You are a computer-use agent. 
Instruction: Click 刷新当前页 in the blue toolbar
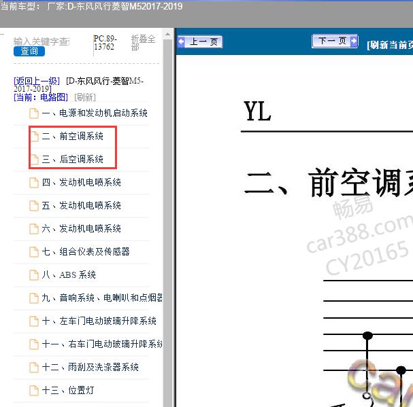(390, 45)
